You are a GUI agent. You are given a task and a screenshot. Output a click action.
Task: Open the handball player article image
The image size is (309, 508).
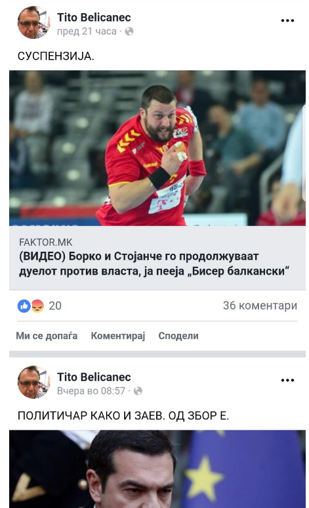157,148
